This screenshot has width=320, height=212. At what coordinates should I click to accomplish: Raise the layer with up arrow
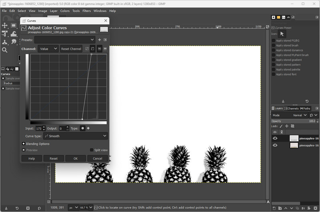286,208
